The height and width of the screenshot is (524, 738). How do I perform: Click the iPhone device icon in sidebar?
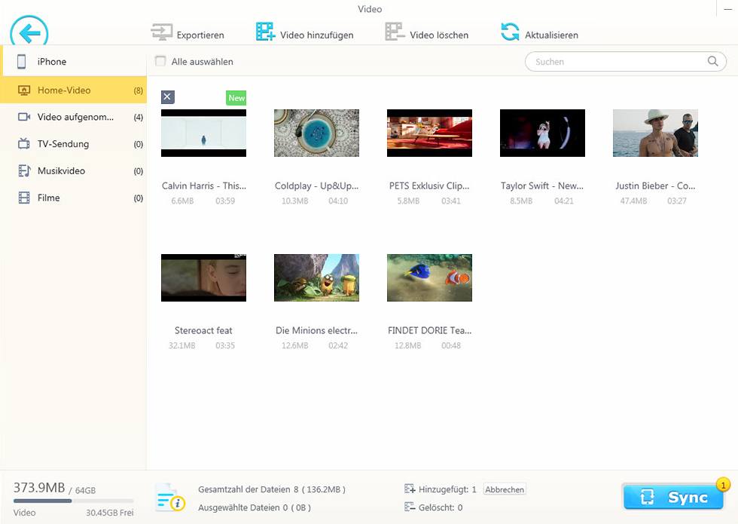[22, 62]
